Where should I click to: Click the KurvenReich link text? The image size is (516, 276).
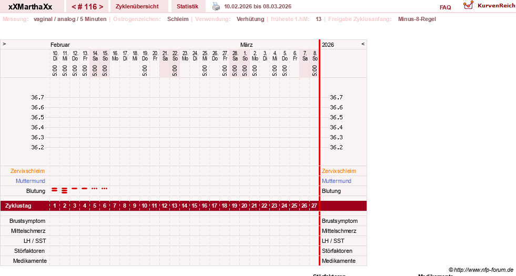pos(496,6)
